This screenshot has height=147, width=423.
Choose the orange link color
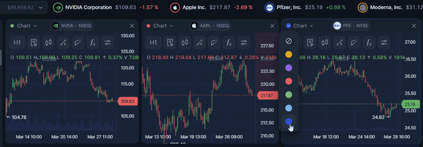tap(288, 54)
